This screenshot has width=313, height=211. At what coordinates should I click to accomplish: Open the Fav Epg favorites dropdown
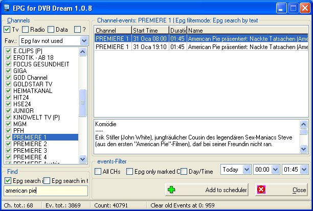click(x=83, y=40)
